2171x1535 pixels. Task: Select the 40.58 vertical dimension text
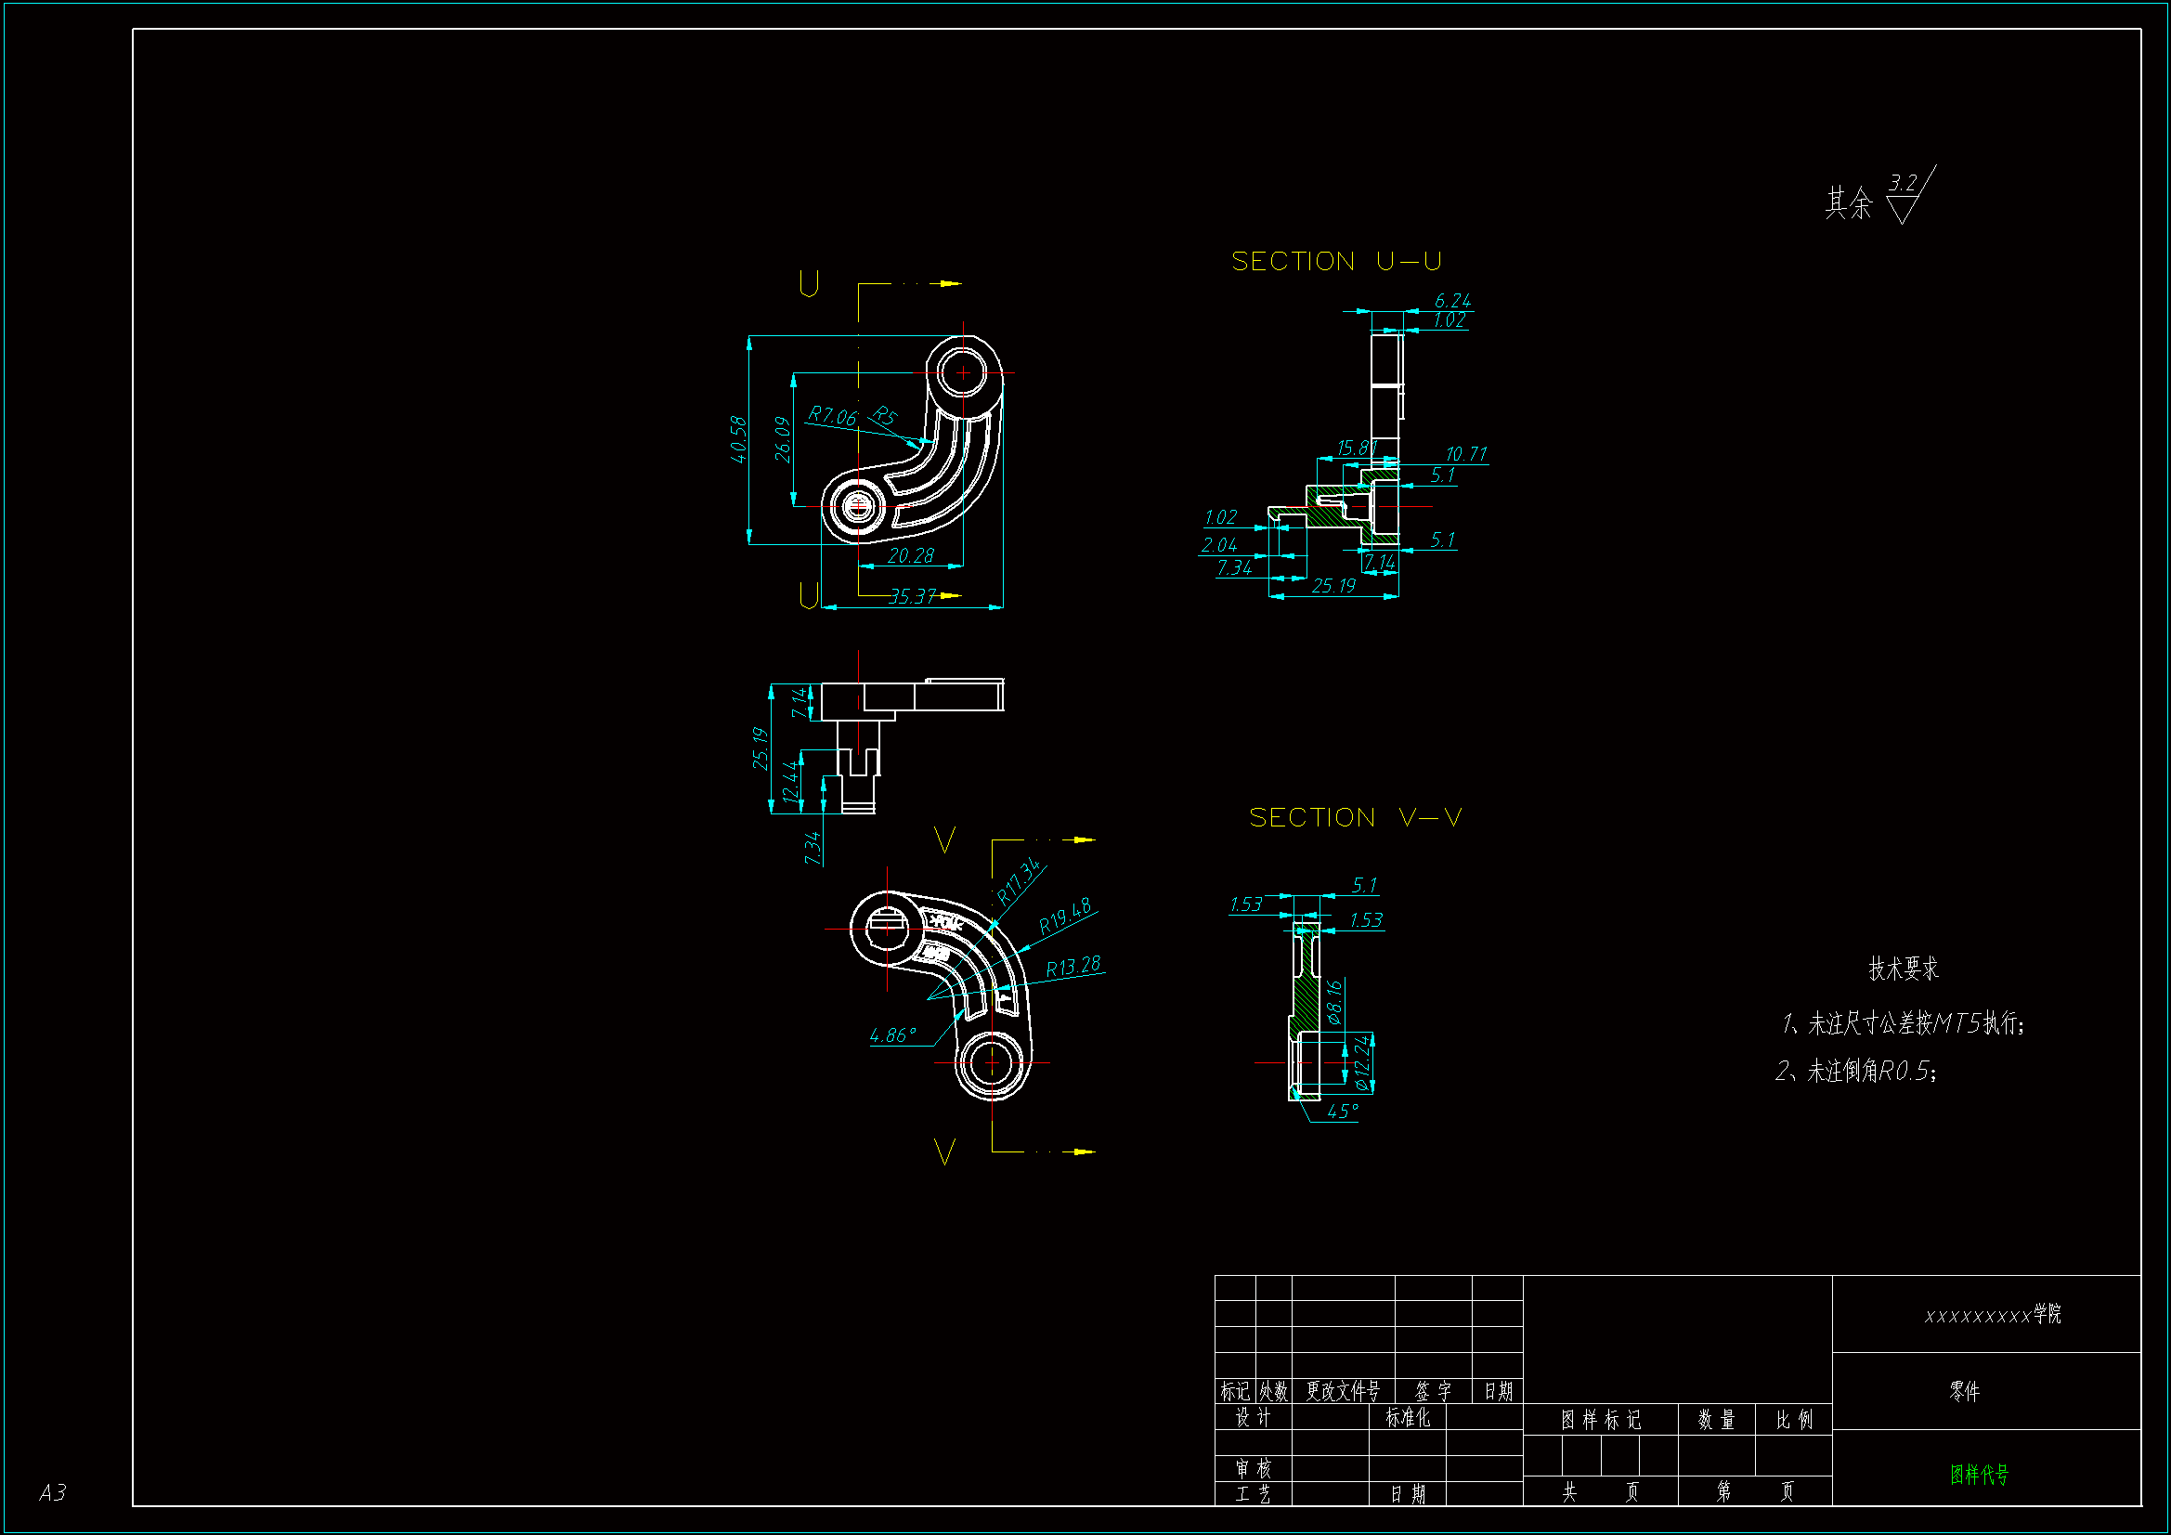click(738, 440)
